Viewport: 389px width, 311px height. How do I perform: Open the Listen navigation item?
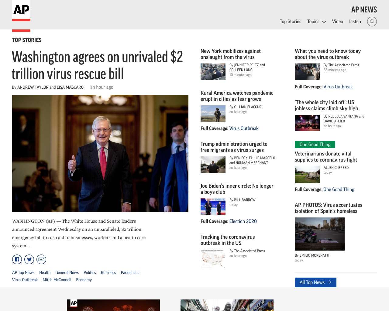click(x=355, y=22)
